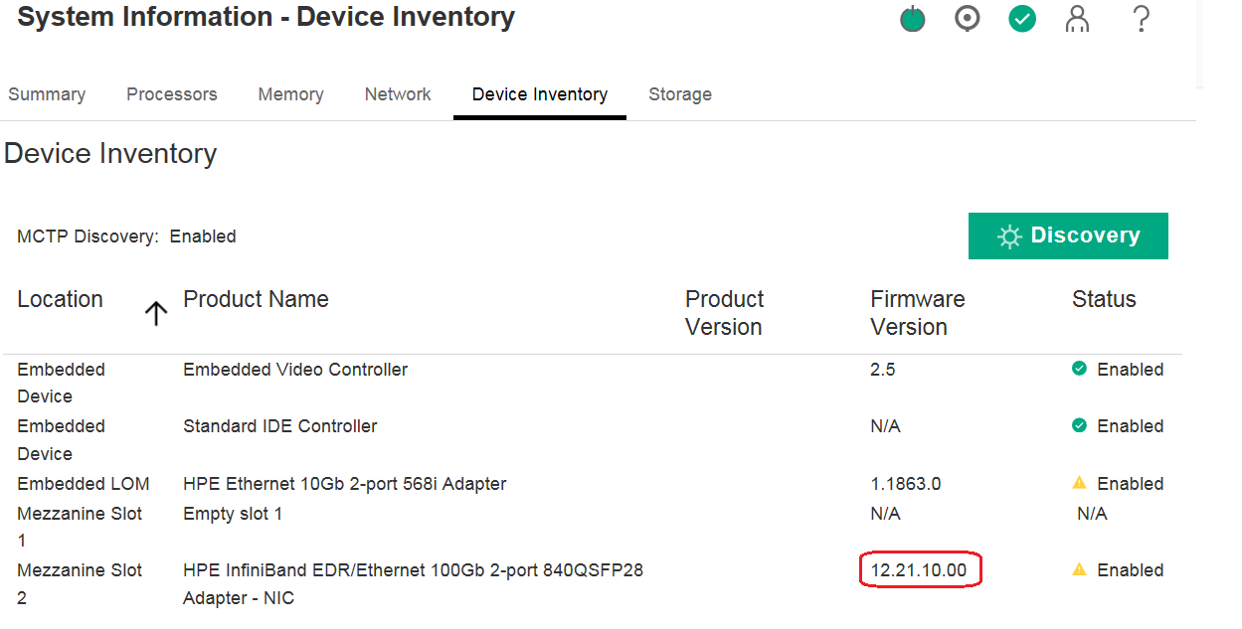The height and width of the screenshot is (629, 1242).
Task: Sort by Firmware Version column header
Action: (x=917, y=313)
